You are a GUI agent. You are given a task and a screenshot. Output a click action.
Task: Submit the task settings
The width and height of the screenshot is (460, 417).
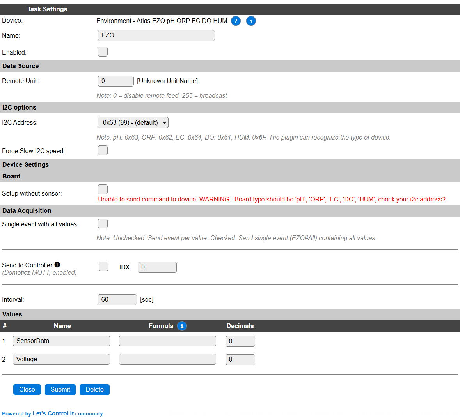[60, 389]
